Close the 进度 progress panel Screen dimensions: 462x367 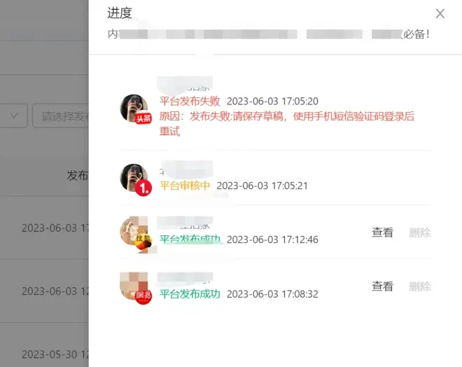(440, 13)
